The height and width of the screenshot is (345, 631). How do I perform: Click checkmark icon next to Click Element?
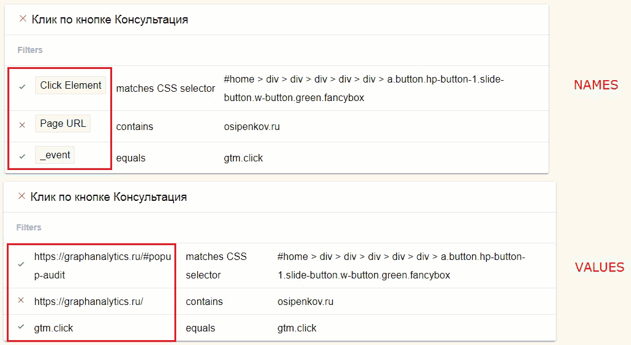click(x=22, y=86)
